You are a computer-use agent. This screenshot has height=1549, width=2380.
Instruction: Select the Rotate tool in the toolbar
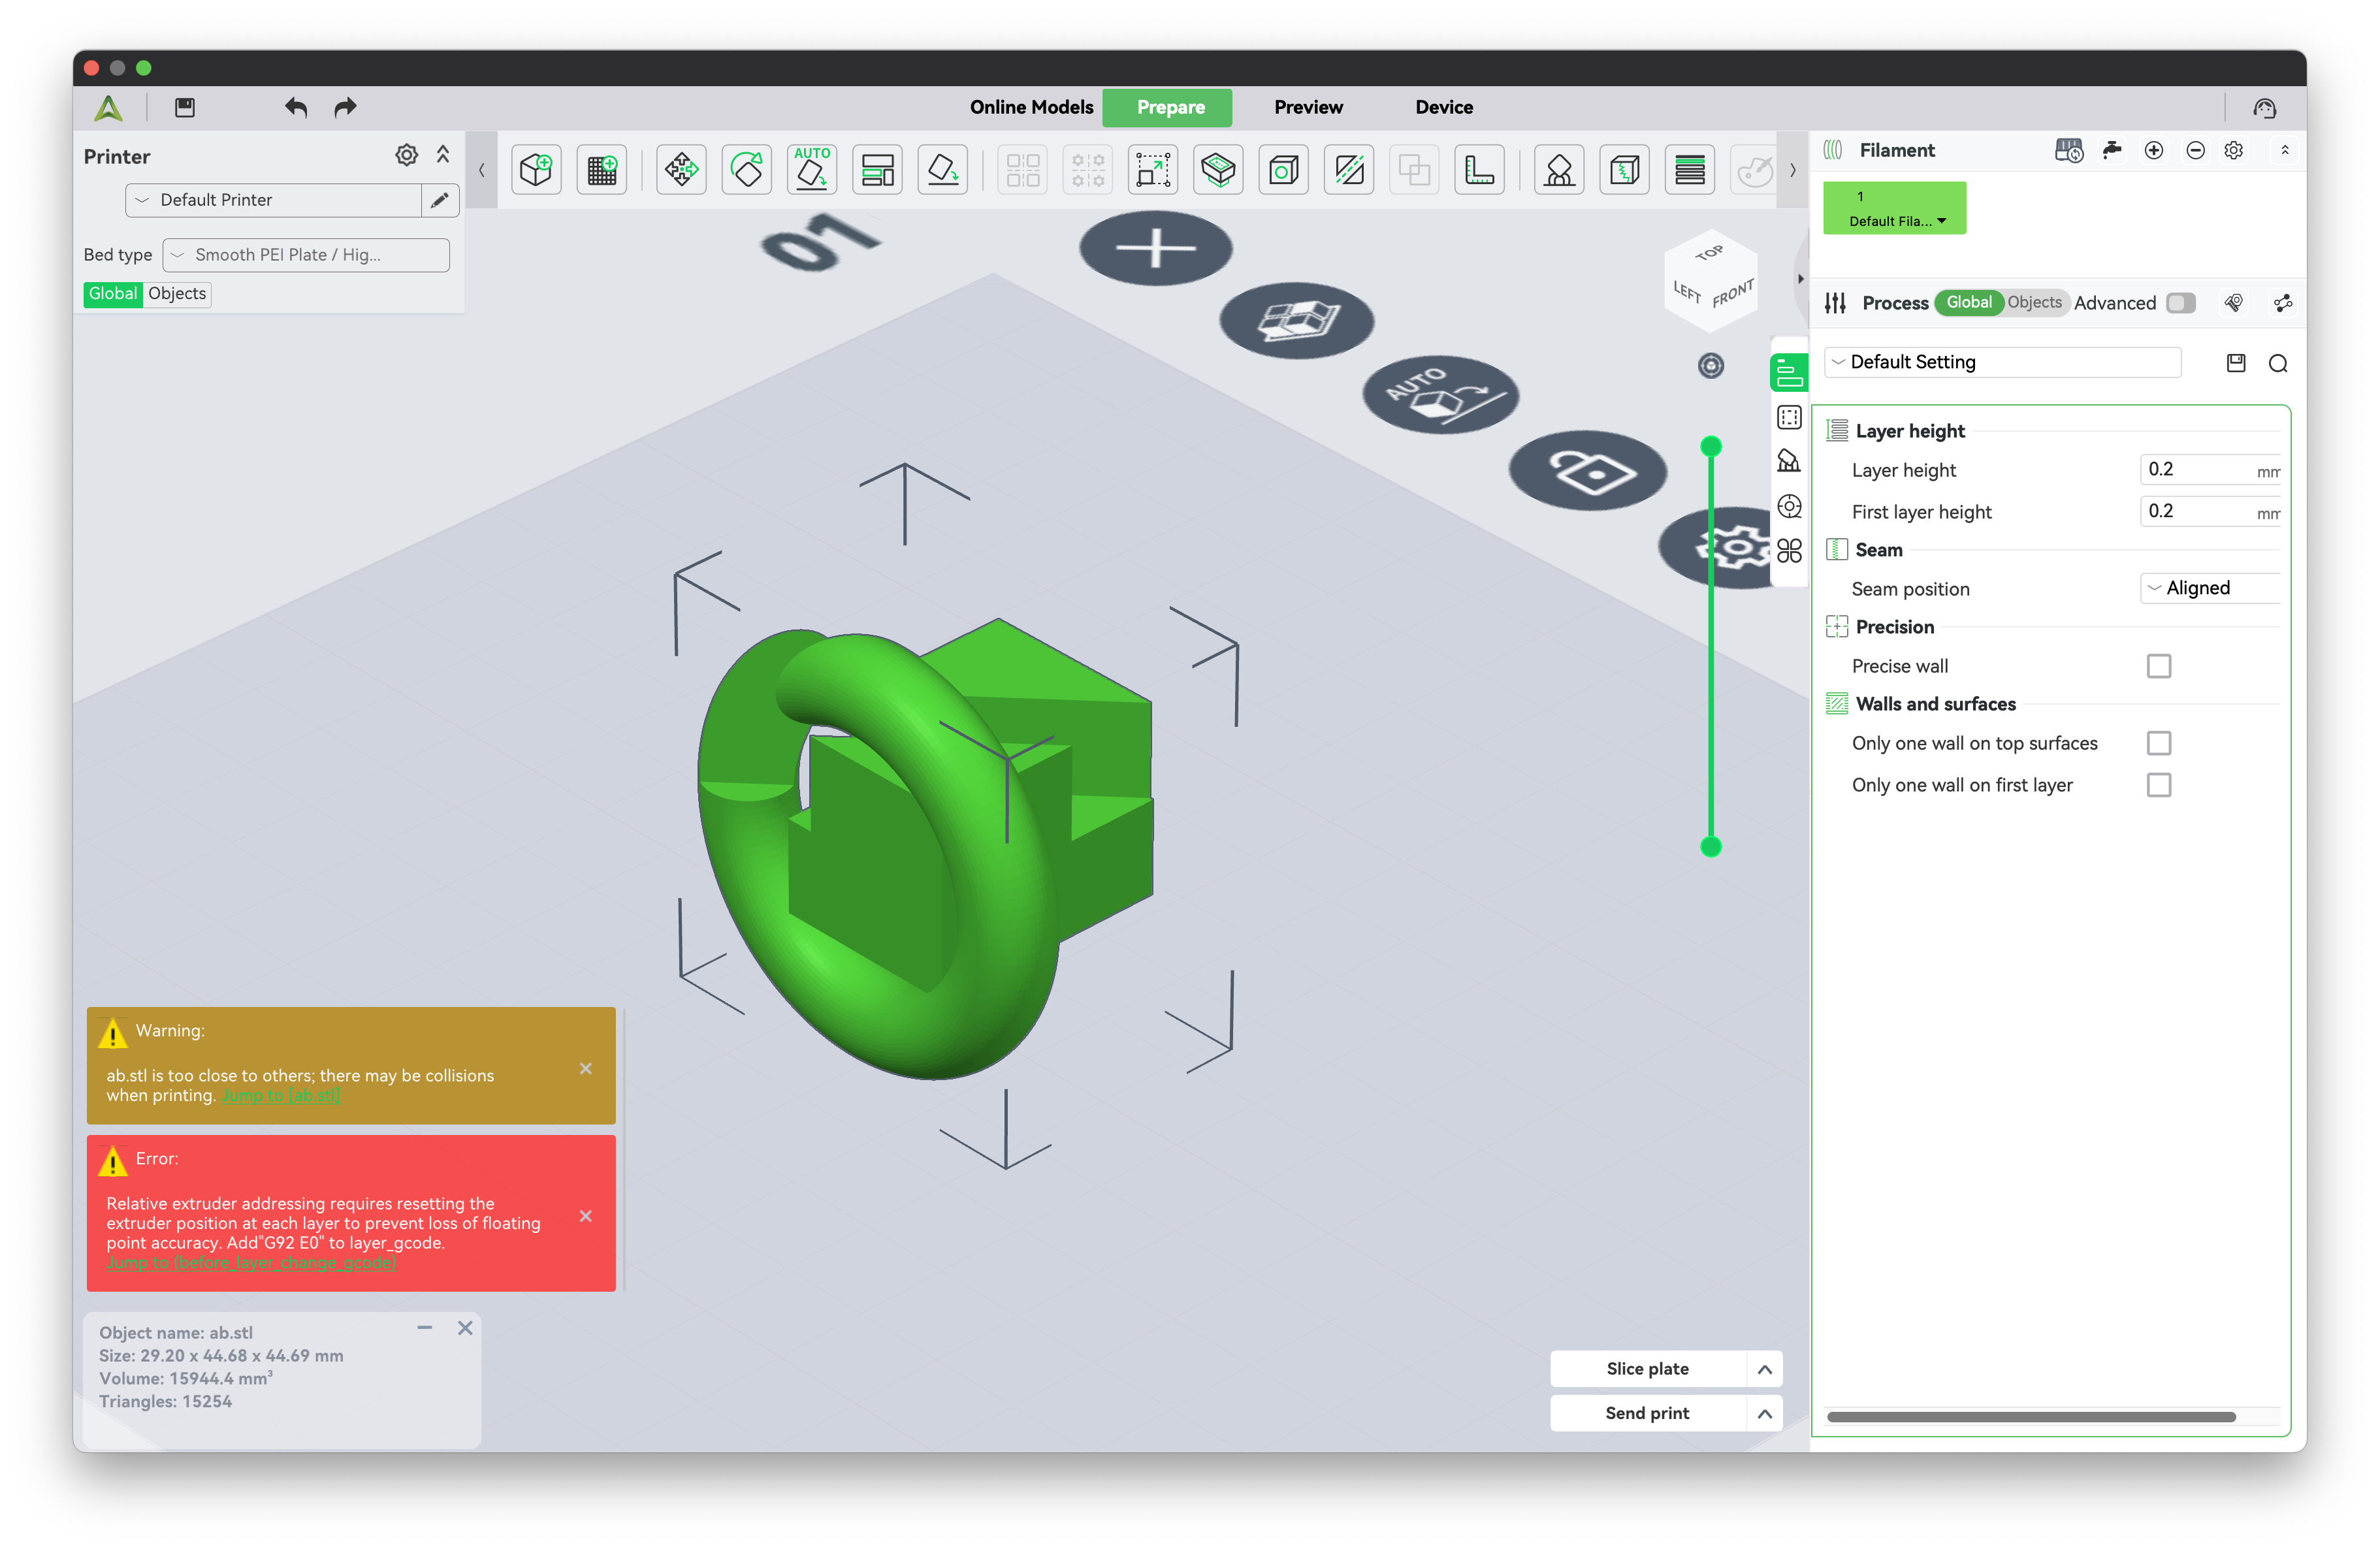pos(747,170)
